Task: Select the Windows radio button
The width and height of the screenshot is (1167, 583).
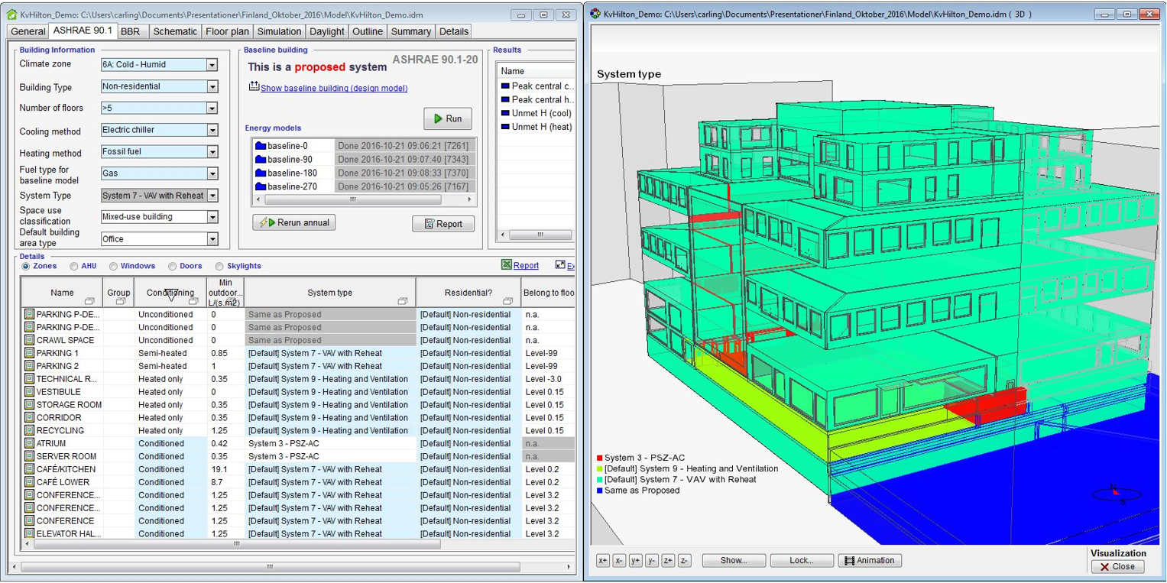Action: click(x=113, y=267)
